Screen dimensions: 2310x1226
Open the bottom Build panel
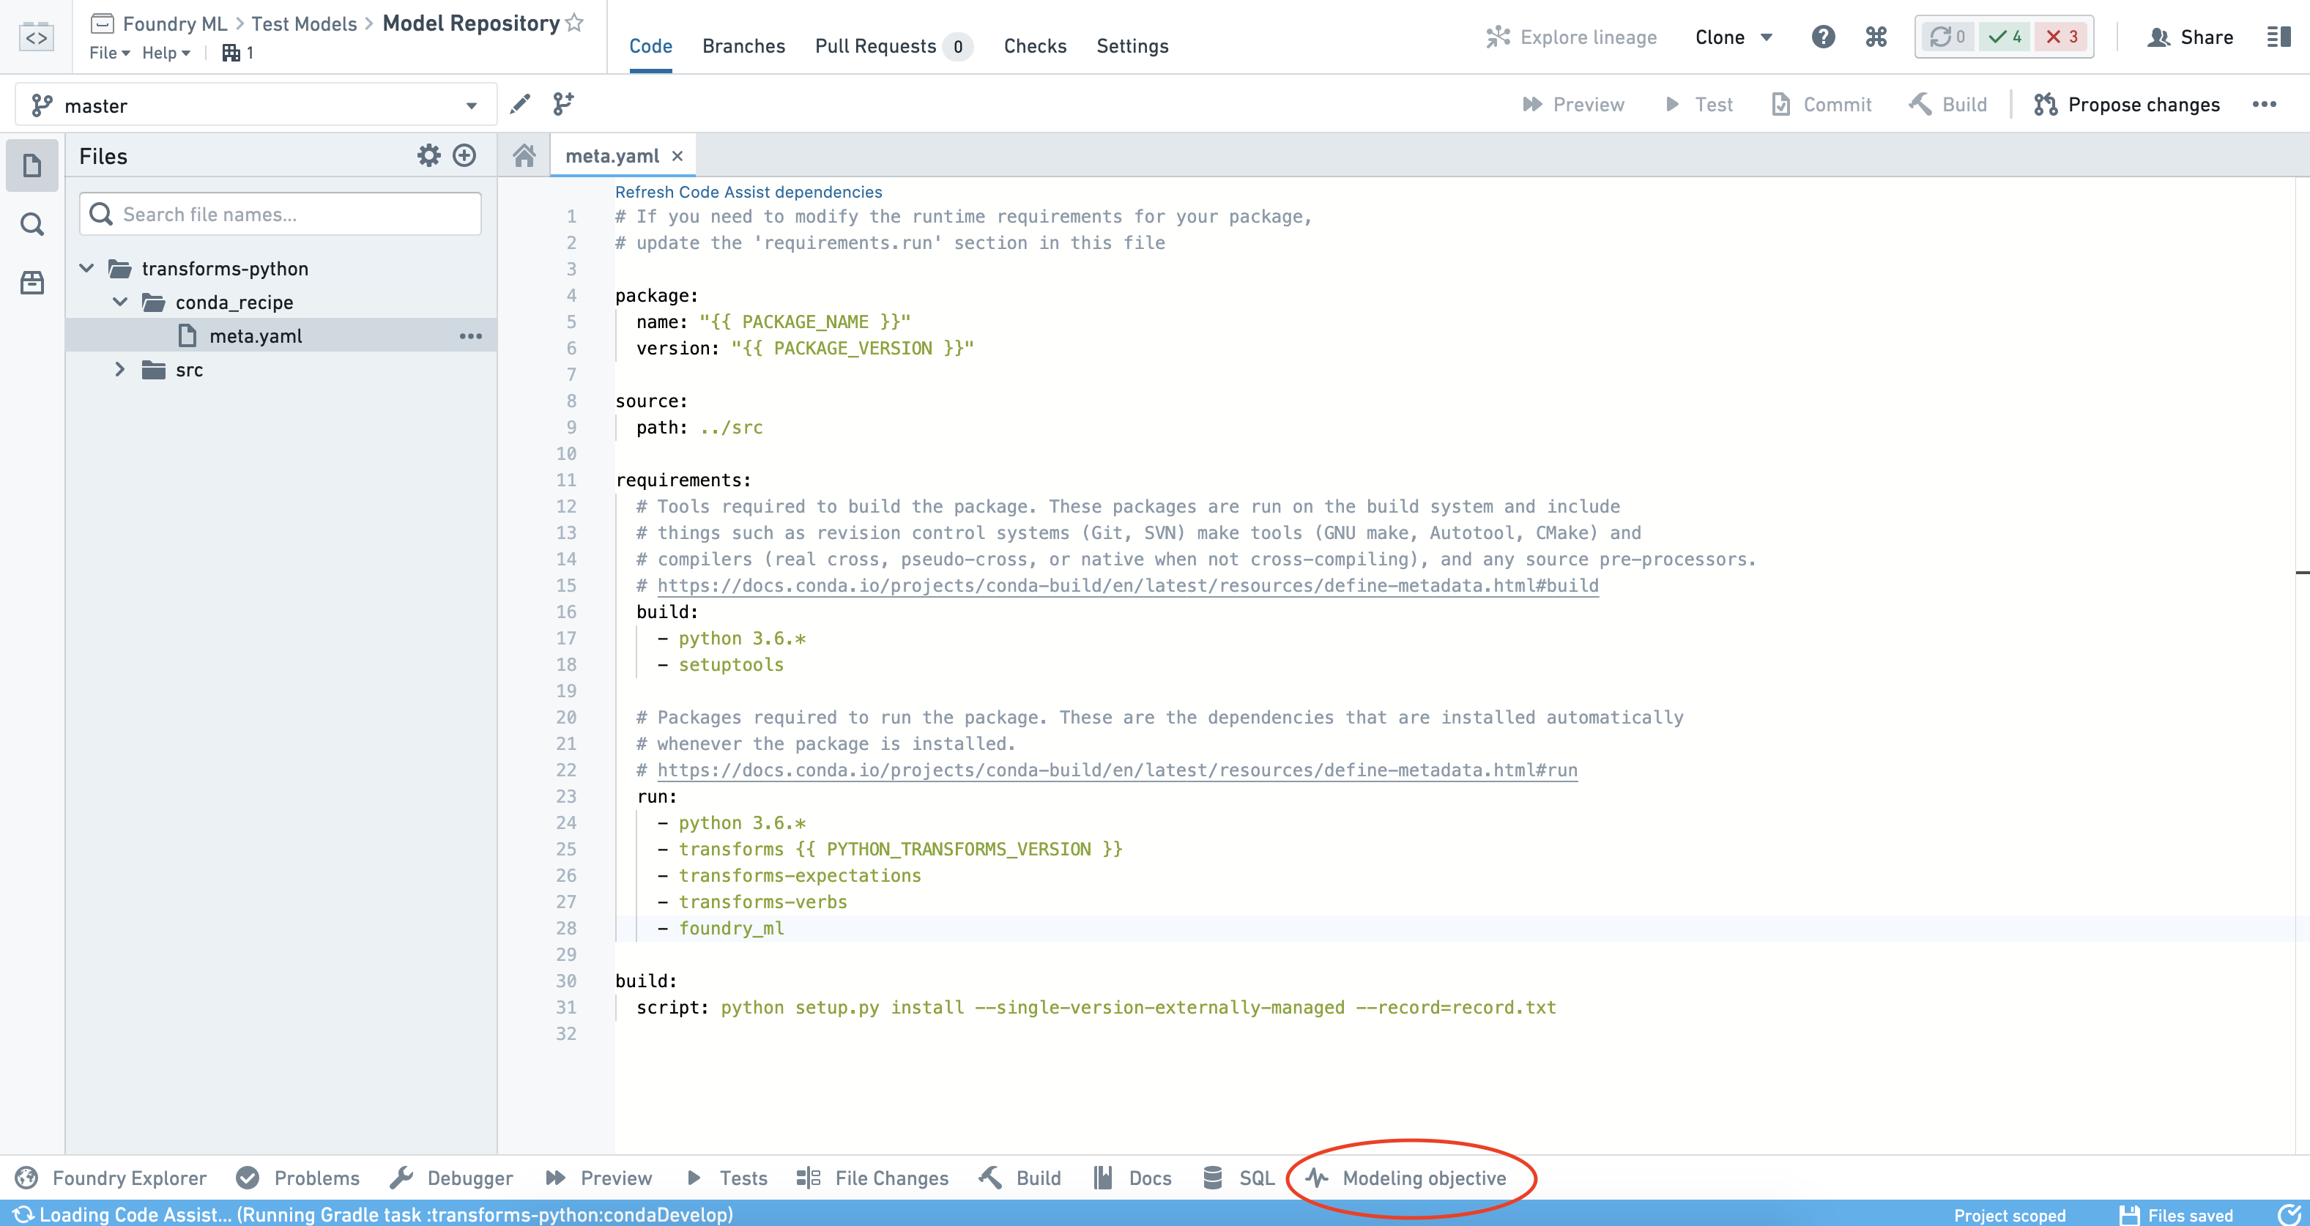coord(1020,1178)
